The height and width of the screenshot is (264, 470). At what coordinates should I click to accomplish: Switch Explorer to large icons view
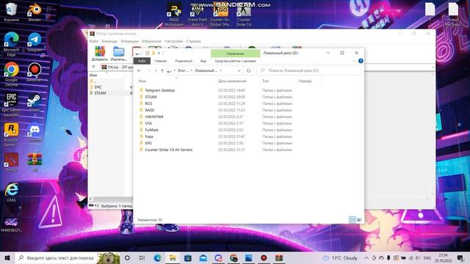coord(359,220)
